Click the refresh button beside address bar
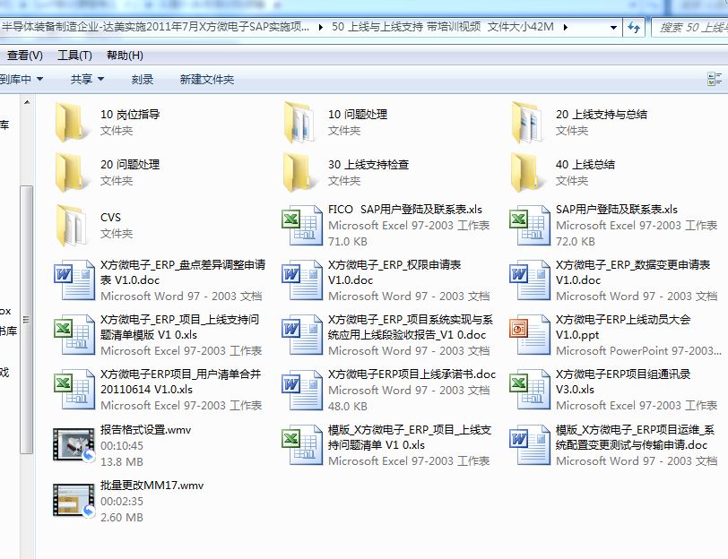 (633, 28)
